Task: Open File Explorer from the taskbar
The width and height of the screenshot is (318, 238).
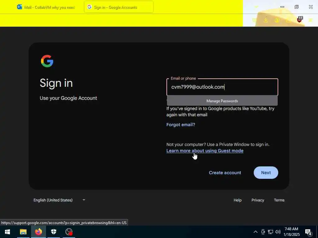Action: click(23, 232)
